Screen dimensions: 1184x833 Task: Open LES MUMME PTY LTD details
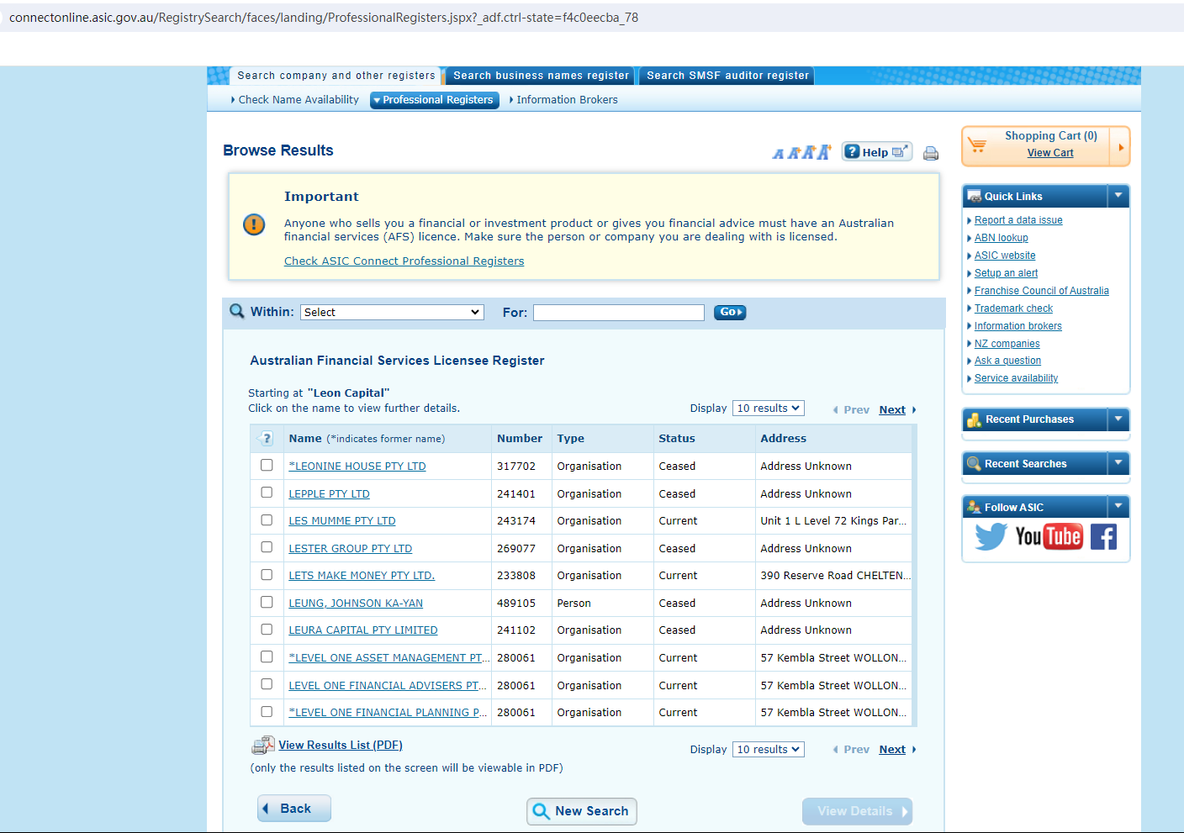click(342, 521)
